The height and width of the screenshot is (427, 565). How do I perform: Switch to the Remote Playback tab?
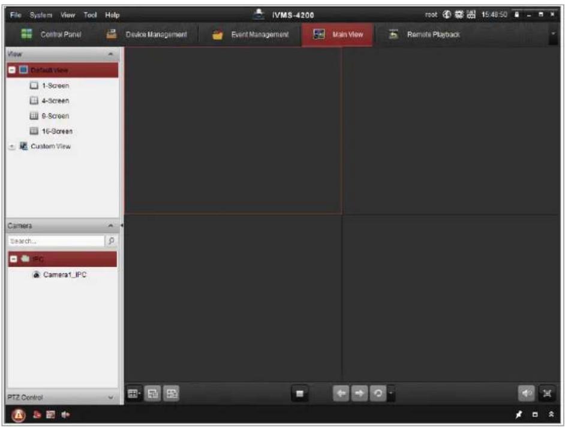coord(425,35)
